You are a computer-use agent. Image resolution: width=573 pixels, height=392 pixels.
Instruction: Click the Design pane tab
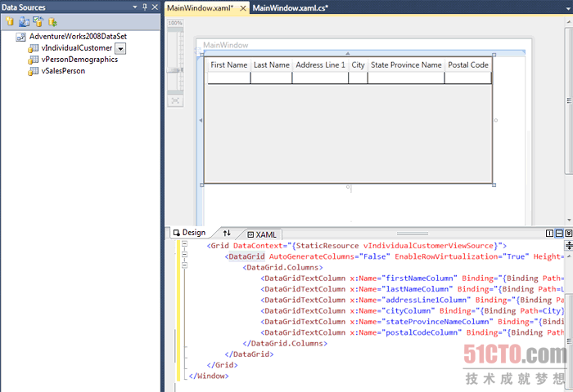pos(189,233)
